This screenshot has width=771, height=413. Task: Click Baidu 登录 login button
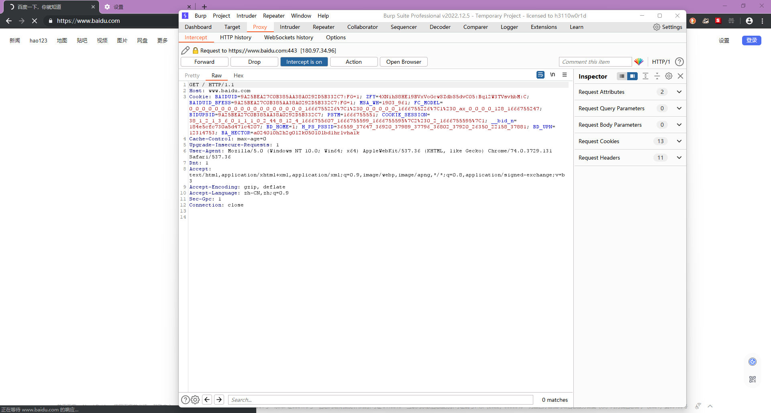(752, 40)
